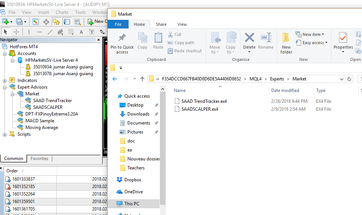Select order 1601352185 in Terminal

point(24,187)
